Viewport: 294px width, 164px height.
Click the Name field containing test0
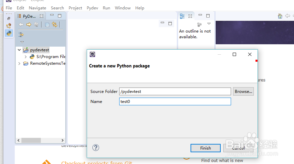(x=175, y=101)
